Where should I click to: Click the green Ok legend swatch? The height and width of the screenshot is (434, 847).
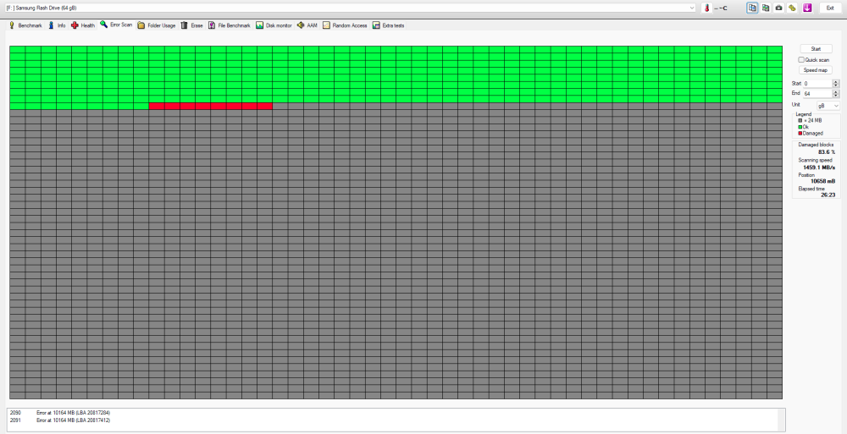800,127
